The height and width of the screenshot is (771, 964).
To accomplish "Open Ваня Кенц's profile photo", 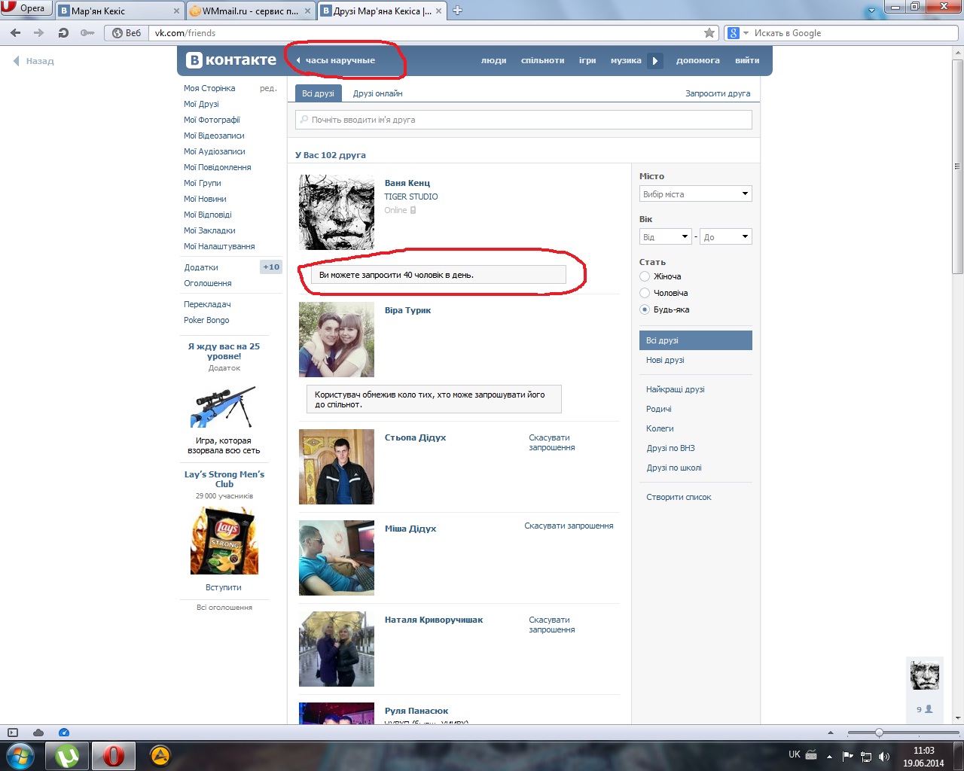I will pyautogui.click(x=337, y=212).
